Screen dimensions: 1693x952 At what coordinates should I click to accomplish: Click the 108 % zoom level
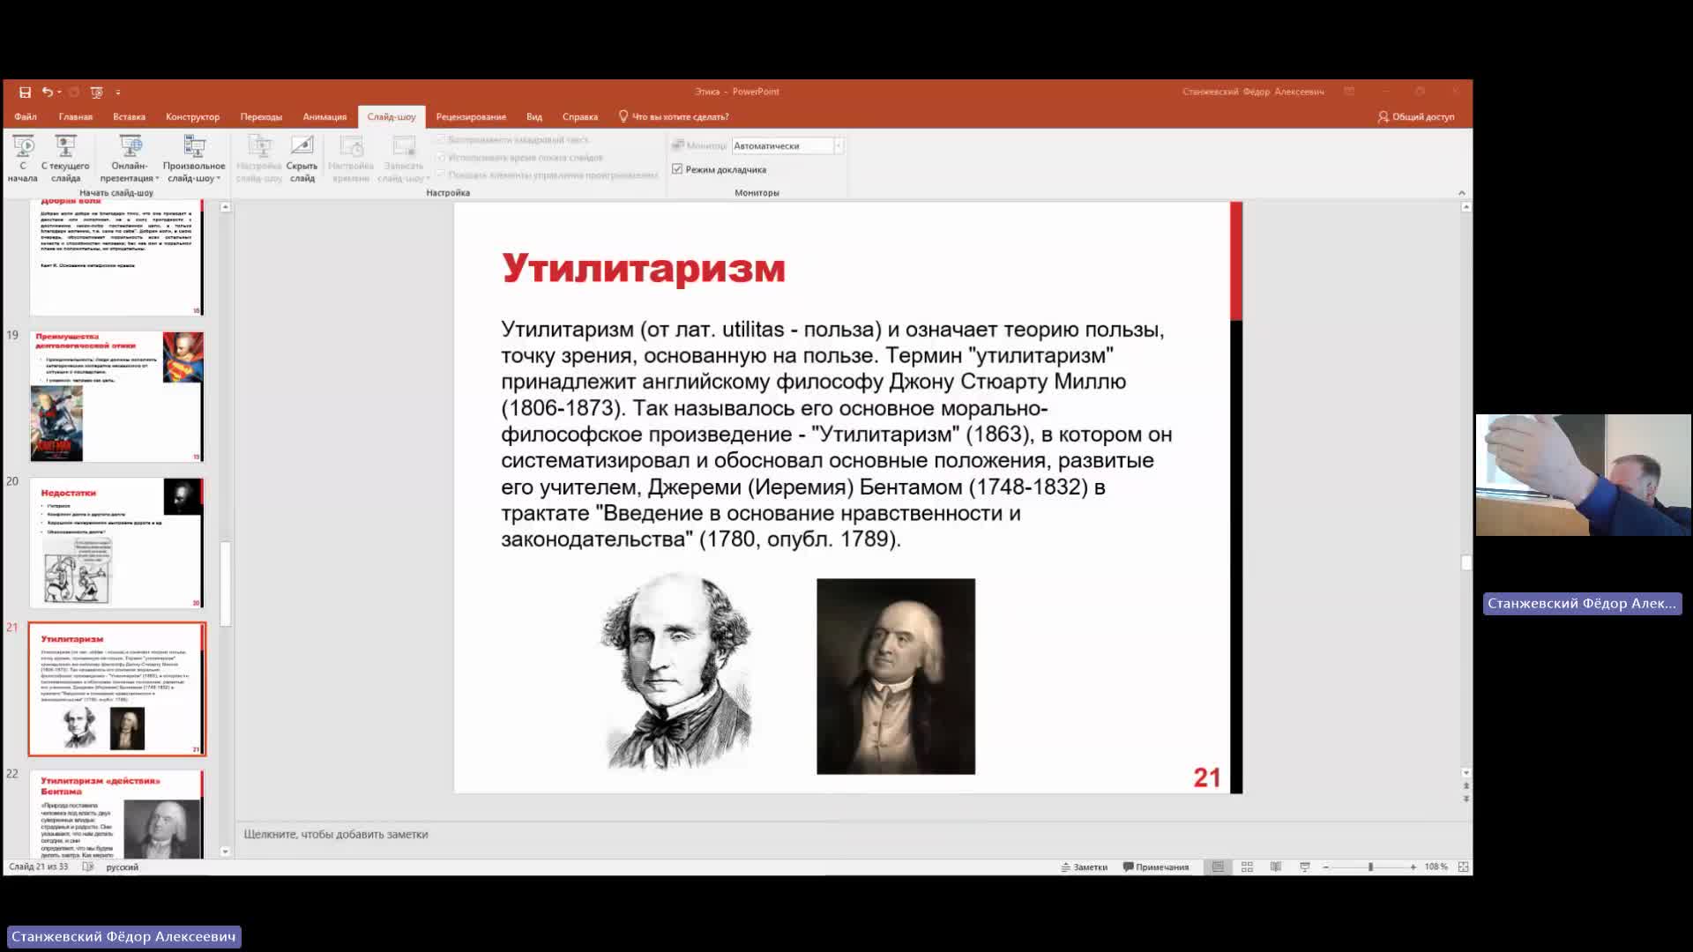1436,866
